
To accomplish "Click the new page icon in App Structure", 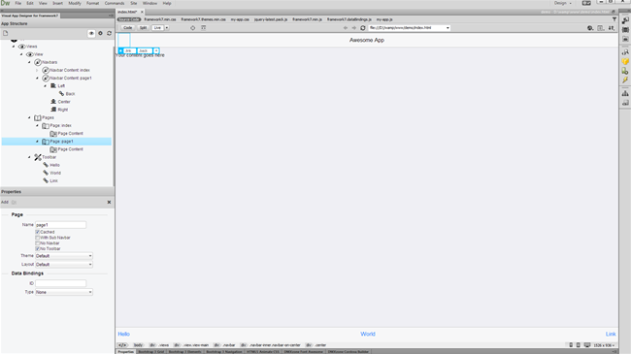I will (6, 33).
